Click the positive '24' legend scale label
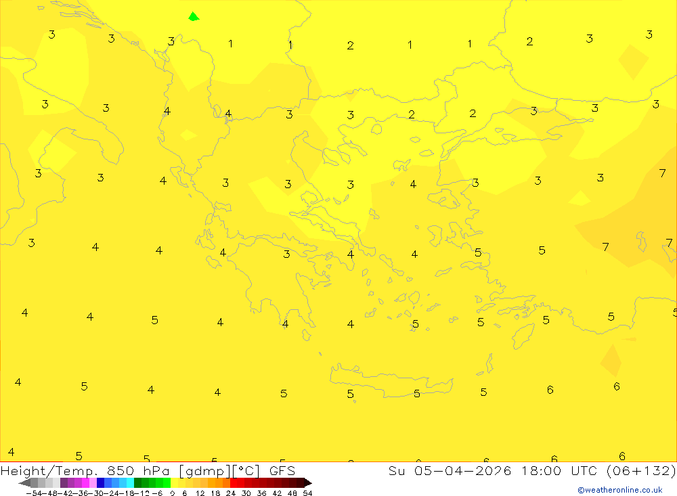 (x=231, y=493)
